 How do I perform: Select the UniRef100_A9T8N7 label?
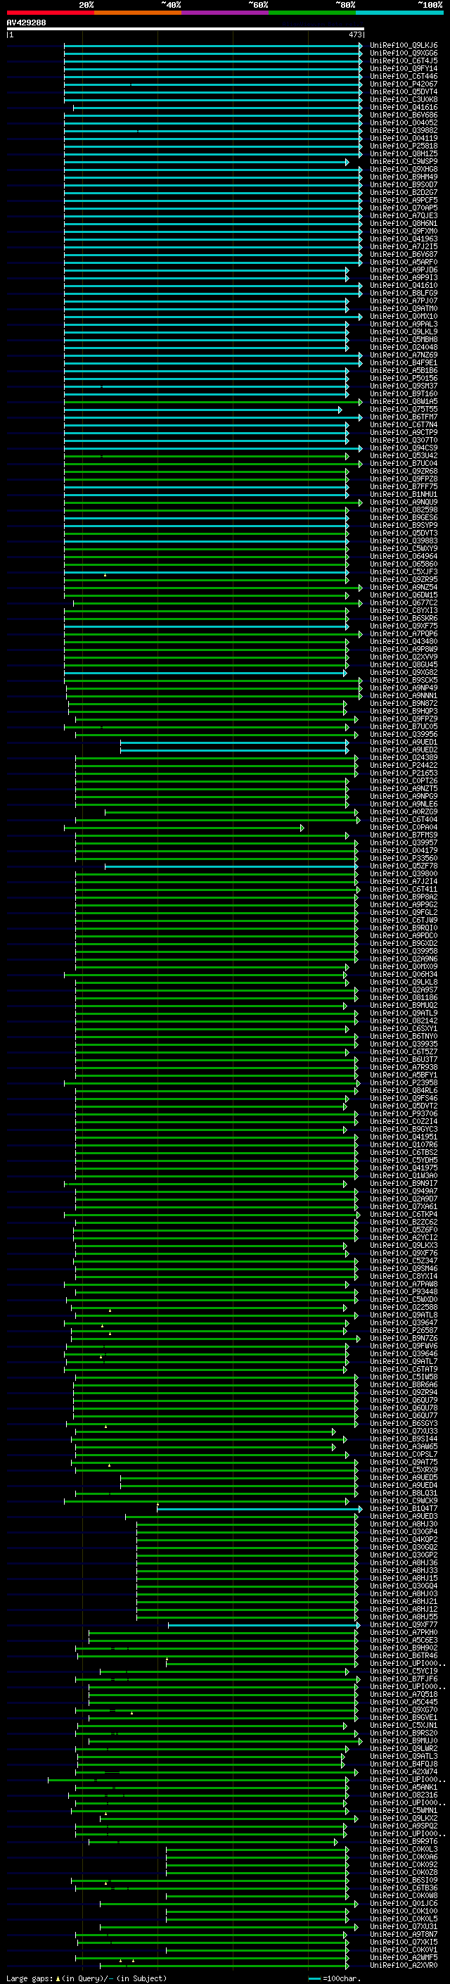point(404,1935)
